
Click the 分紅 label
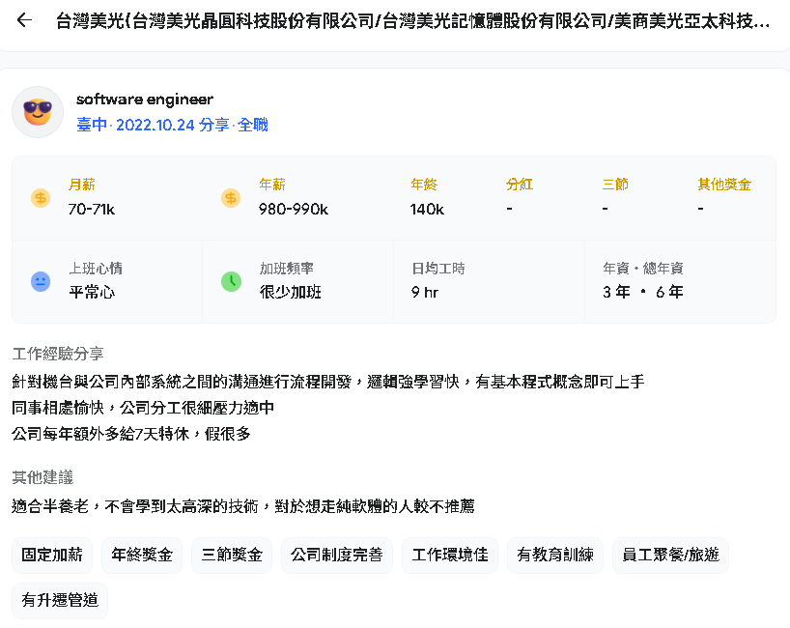click(520, 185)
